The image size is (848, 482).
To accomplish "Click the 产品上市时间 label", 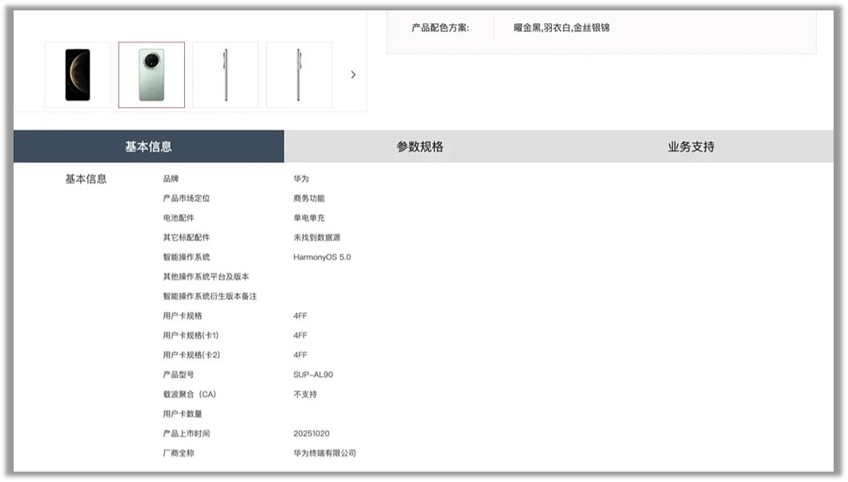I will tap(187, 433).
